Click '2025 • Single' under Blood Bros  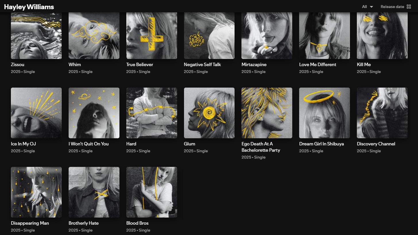(x=138, y=230)
